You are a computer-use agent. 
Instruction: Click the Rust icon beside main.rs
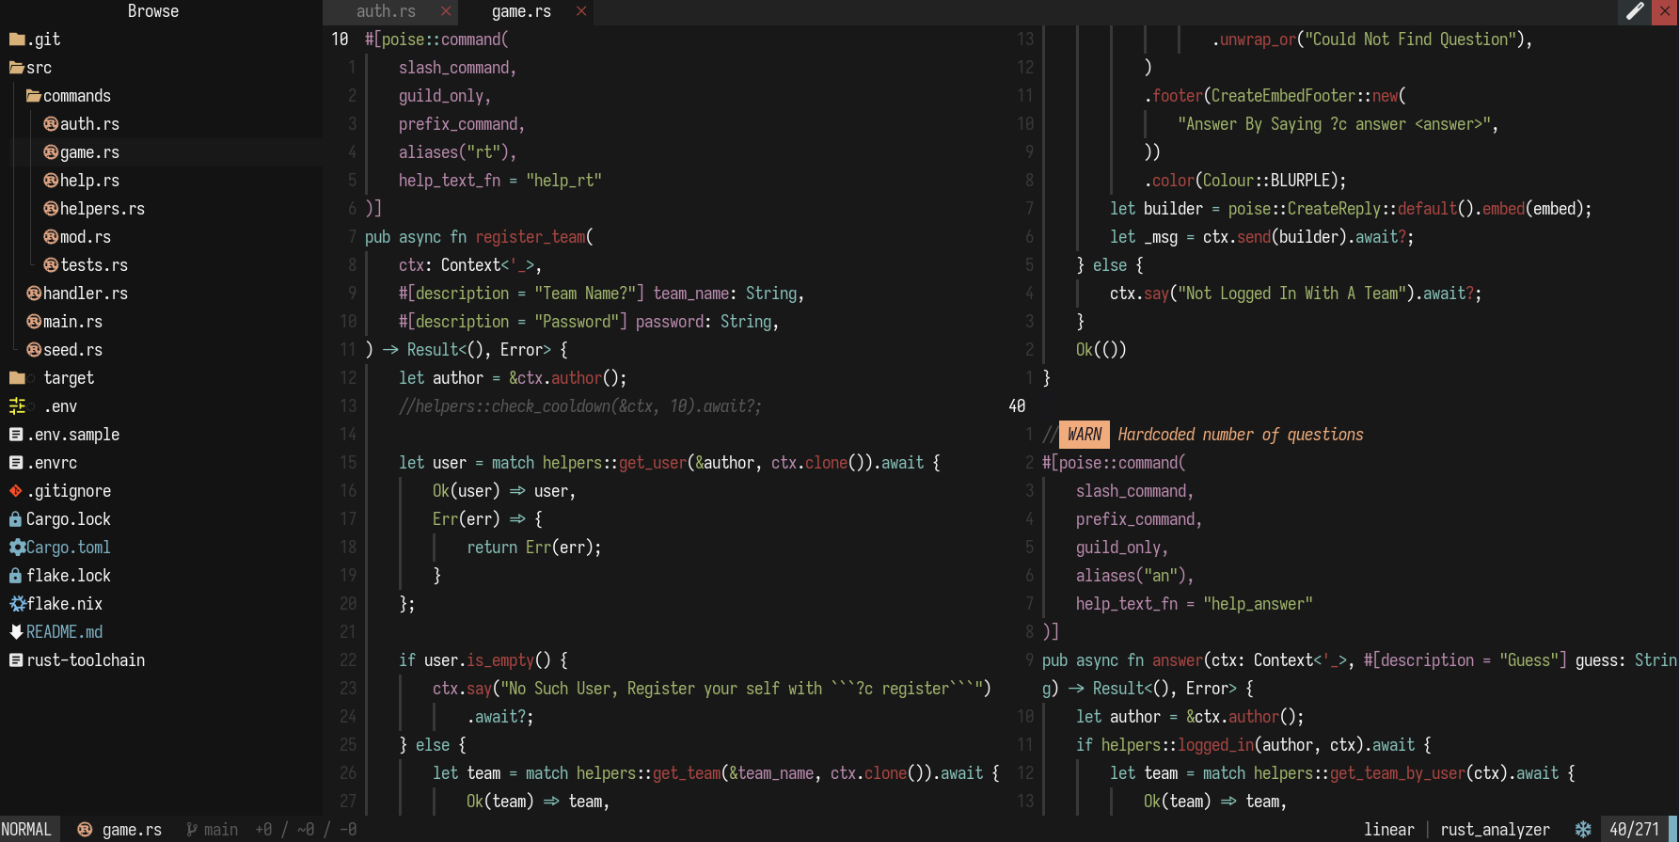[x=35, y=322]
